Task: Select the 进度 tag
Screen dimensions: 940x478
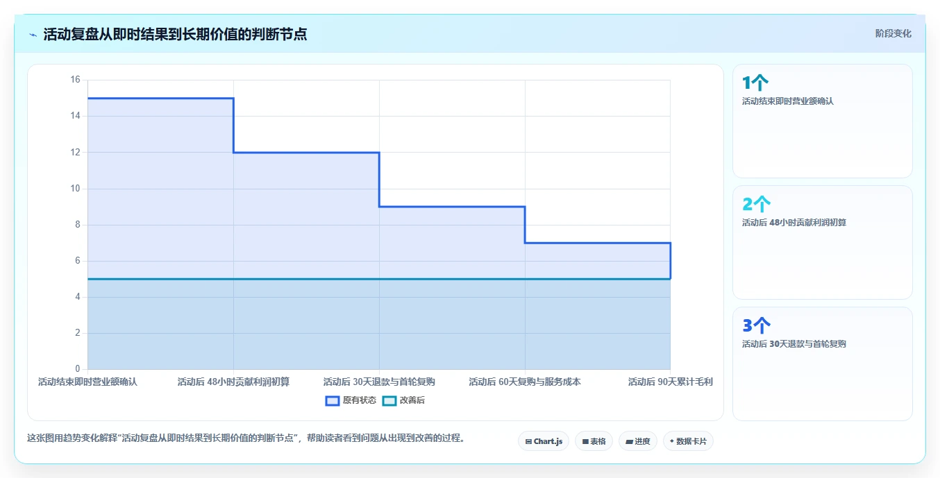Action: 637,441
